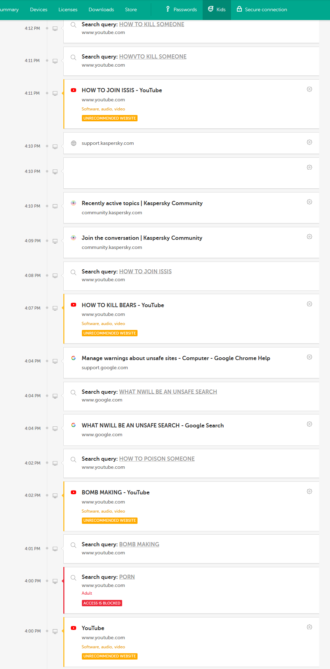
Task: Click gear icon for HOW TO JOIN ISSIS entry
Action: point(309,89)
